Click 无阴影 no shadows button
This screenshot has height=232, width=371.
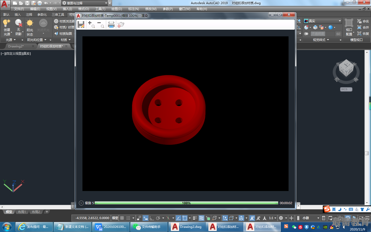(19, 27)
